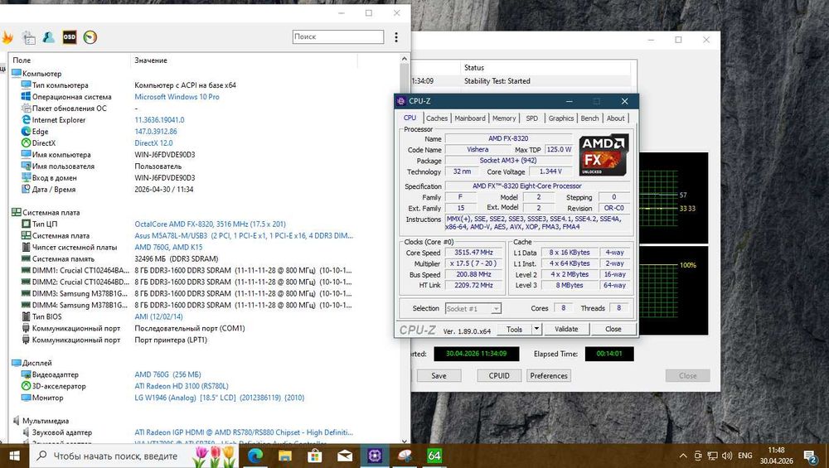Open Windows Start menu

[14, 456]
